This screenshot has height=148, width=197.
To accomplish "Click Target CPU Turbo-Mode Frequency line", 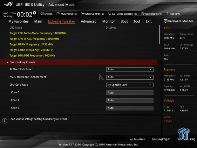I will coord(38,33).
